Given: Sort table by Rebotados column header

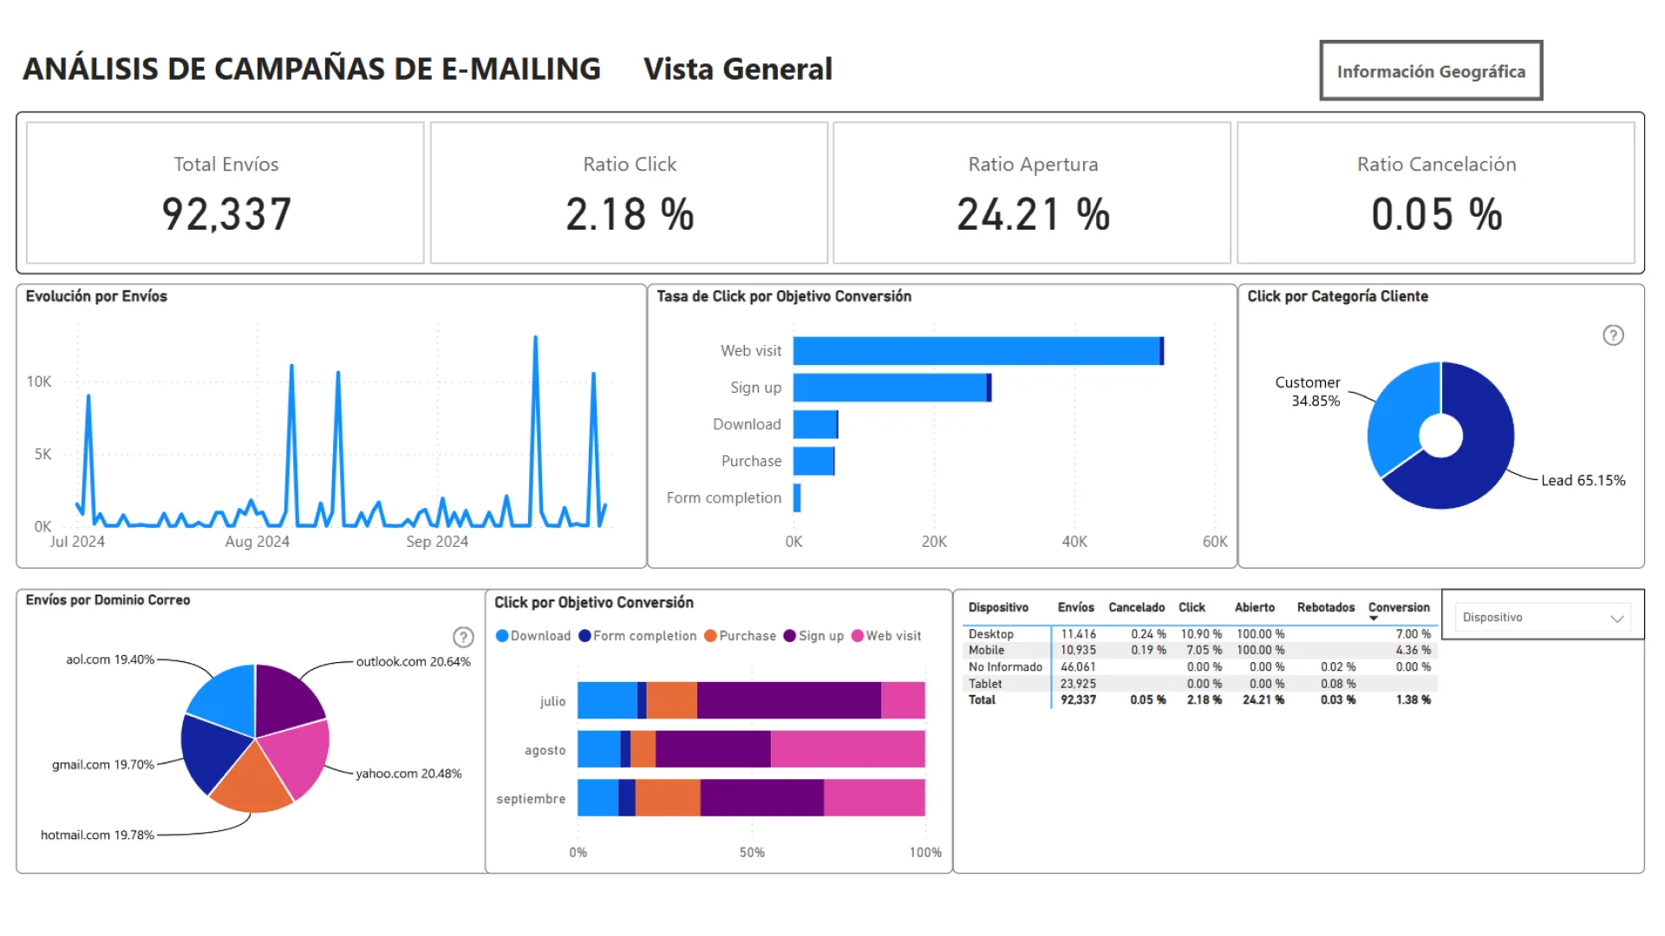Looking at the screenshot, I should tap(1325, 608).
